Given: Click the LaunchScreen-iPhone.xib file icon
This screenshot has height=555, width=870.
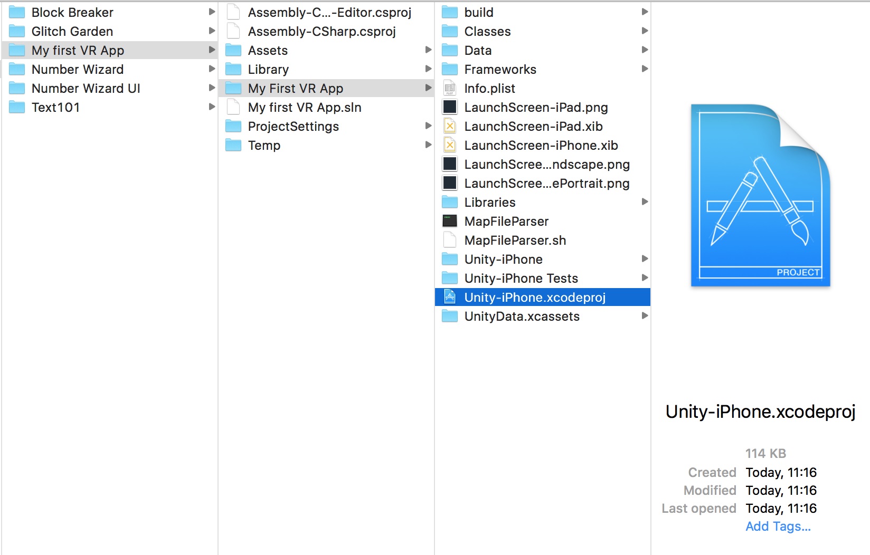Looking at the screenshot, I should [450, 145].
